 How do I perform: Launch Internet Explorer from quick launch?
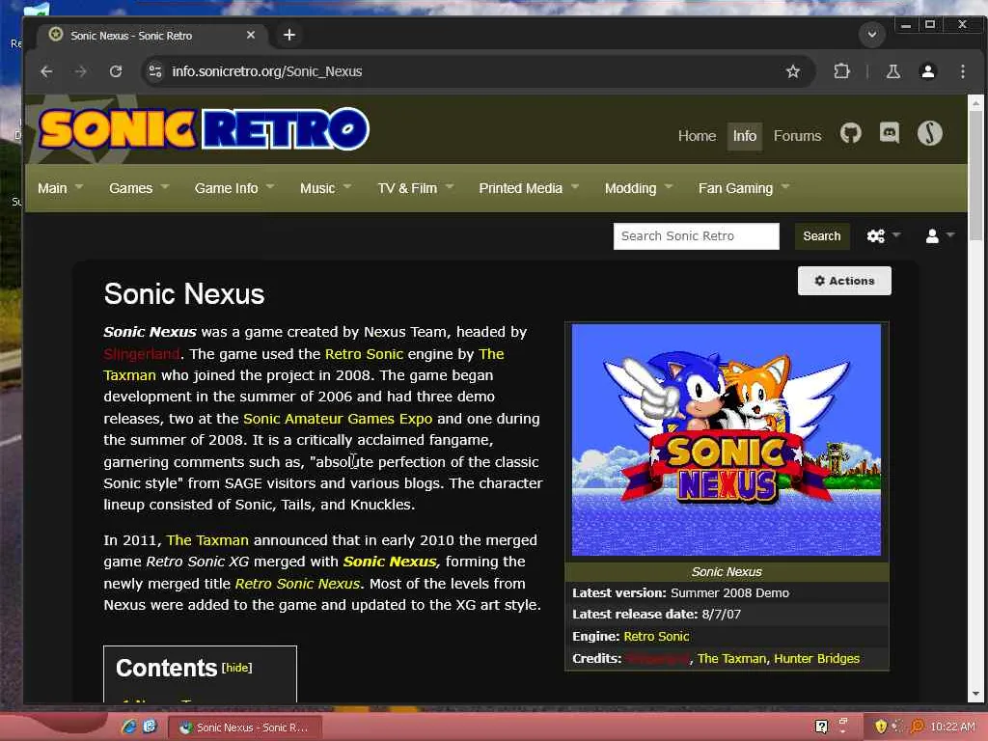click(128, 727)
